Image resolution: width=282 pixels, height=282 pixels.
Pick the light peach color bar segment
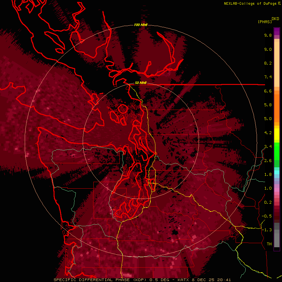point(277,64)
